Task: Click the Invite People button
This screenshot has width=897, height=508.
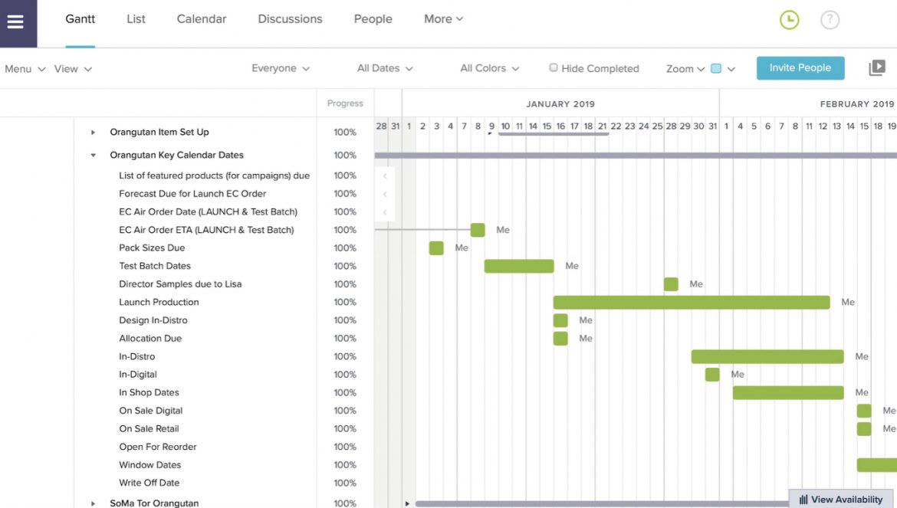Action: (800, 67)
